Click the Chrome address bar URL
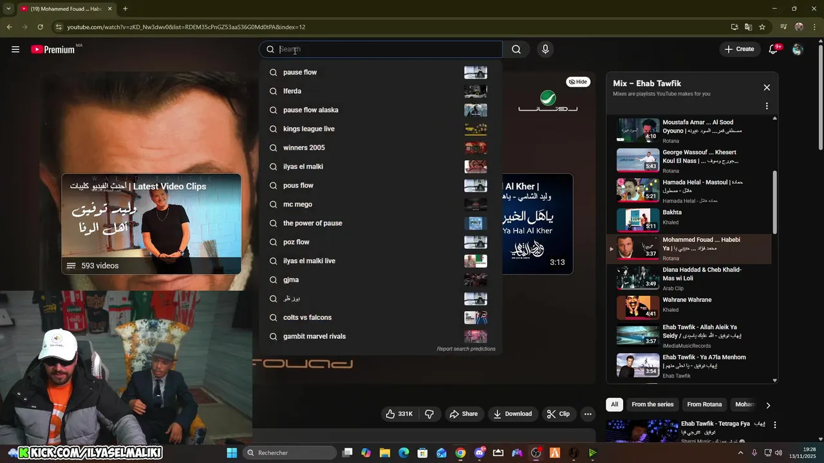The image size is (824, 463). tap(186, 27)
